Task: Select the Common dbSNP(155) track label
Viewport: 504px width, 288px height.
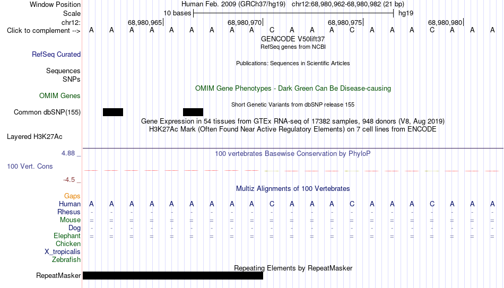Action: [47, 112]
